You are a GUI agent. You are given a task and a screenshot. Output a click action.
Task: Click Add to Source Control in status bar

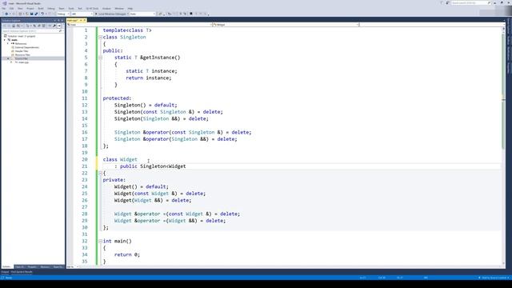(494, 278)
